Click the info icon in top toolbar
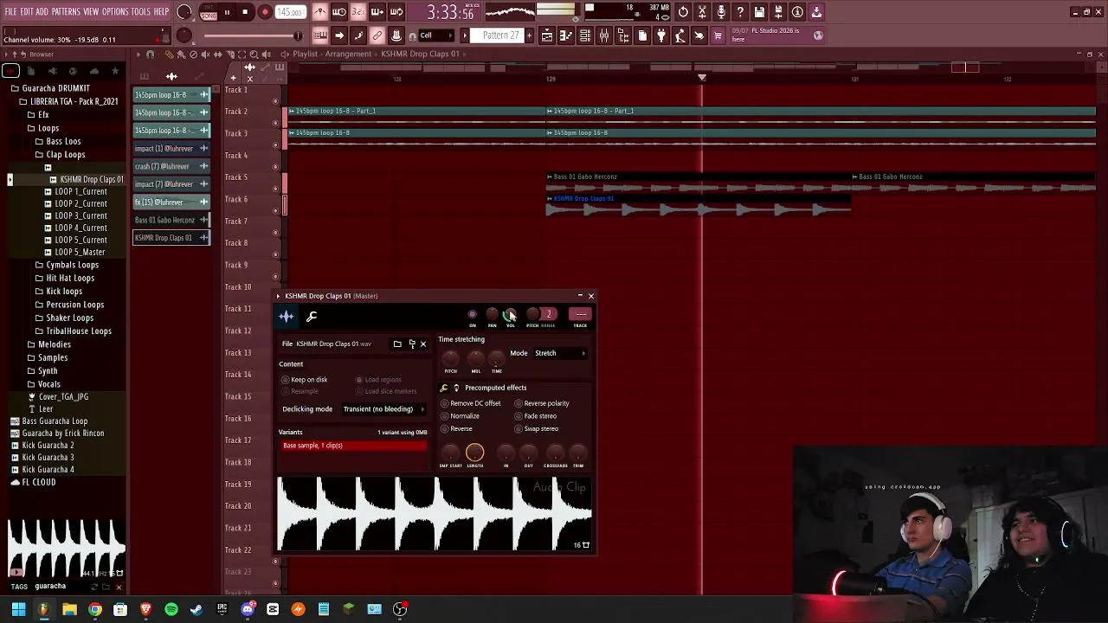This screenshot has width=1108, height=623. coord(797,12)
